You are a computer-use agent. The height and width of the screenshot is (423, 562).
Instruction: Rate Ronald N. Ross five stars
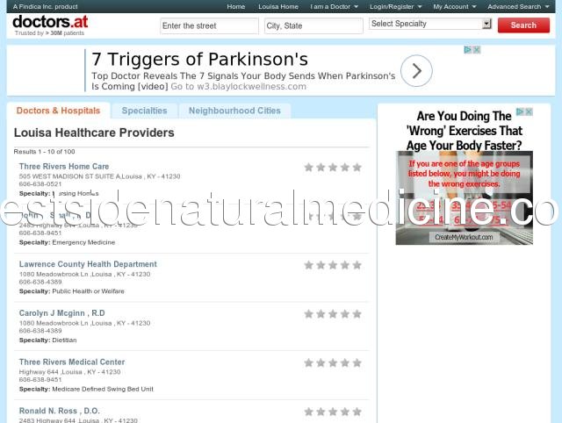tap(357, 412)
